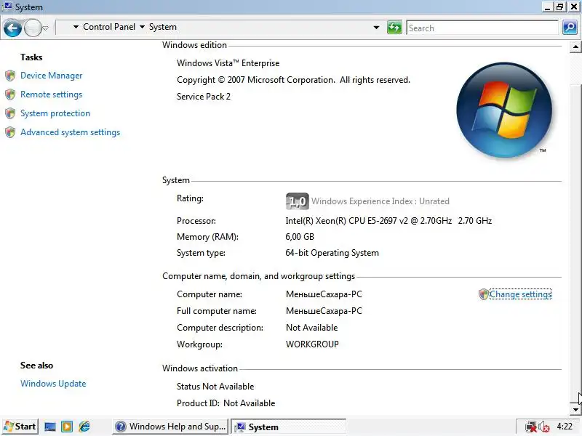Click inside the Search field

[x=482, y=28]
